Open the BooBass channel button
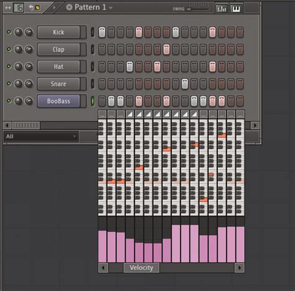 [59, 101]
